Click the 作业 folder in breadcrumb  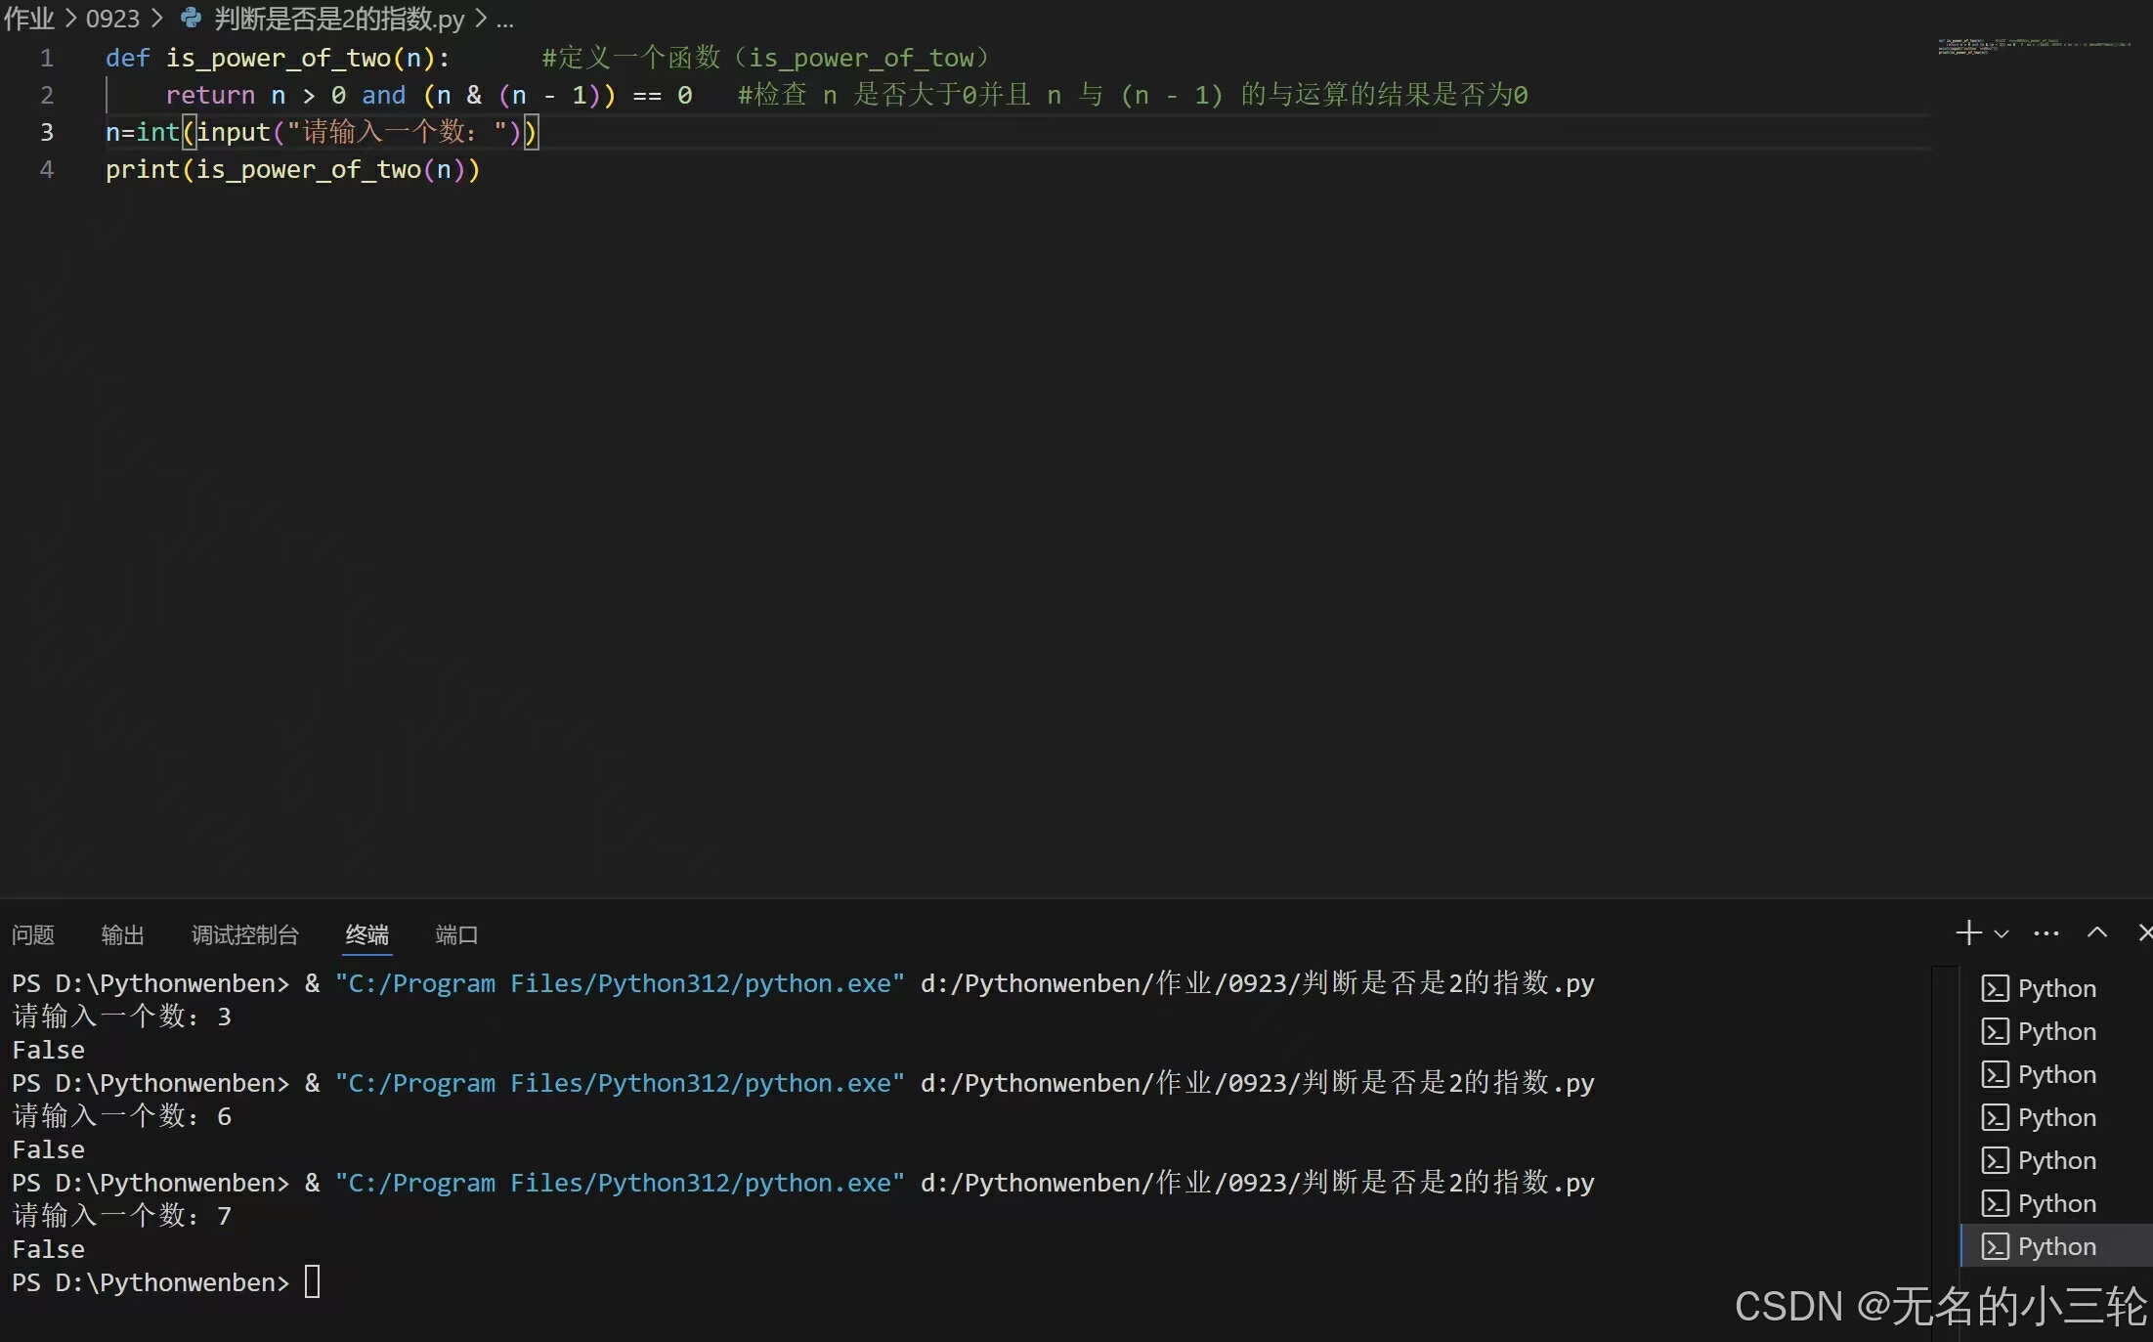pos(28,19)
